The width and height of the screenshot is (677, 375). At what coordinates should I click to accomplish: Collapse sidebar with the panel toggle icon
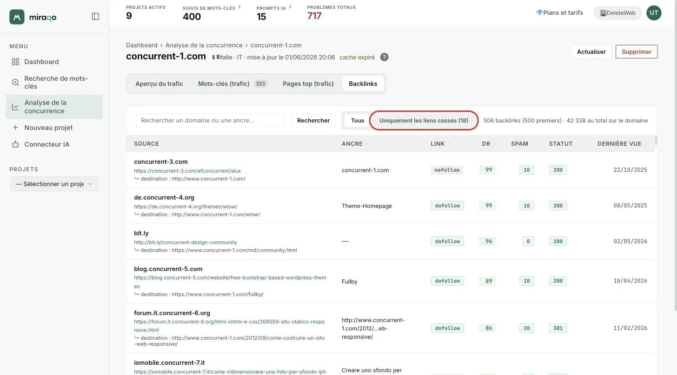click(95, 17)
